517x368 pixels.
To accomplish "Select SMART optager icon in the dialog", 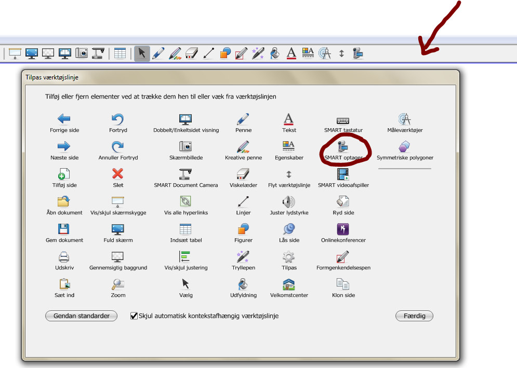I will coord(343,146).
